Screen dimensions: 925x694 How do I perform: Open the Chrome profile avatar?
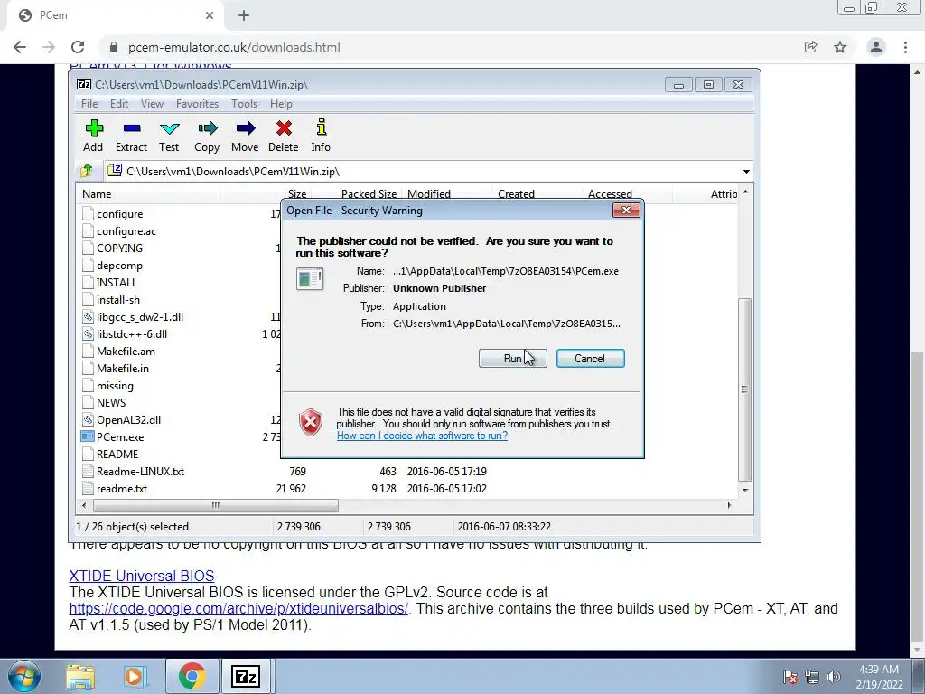click(876, 47)
